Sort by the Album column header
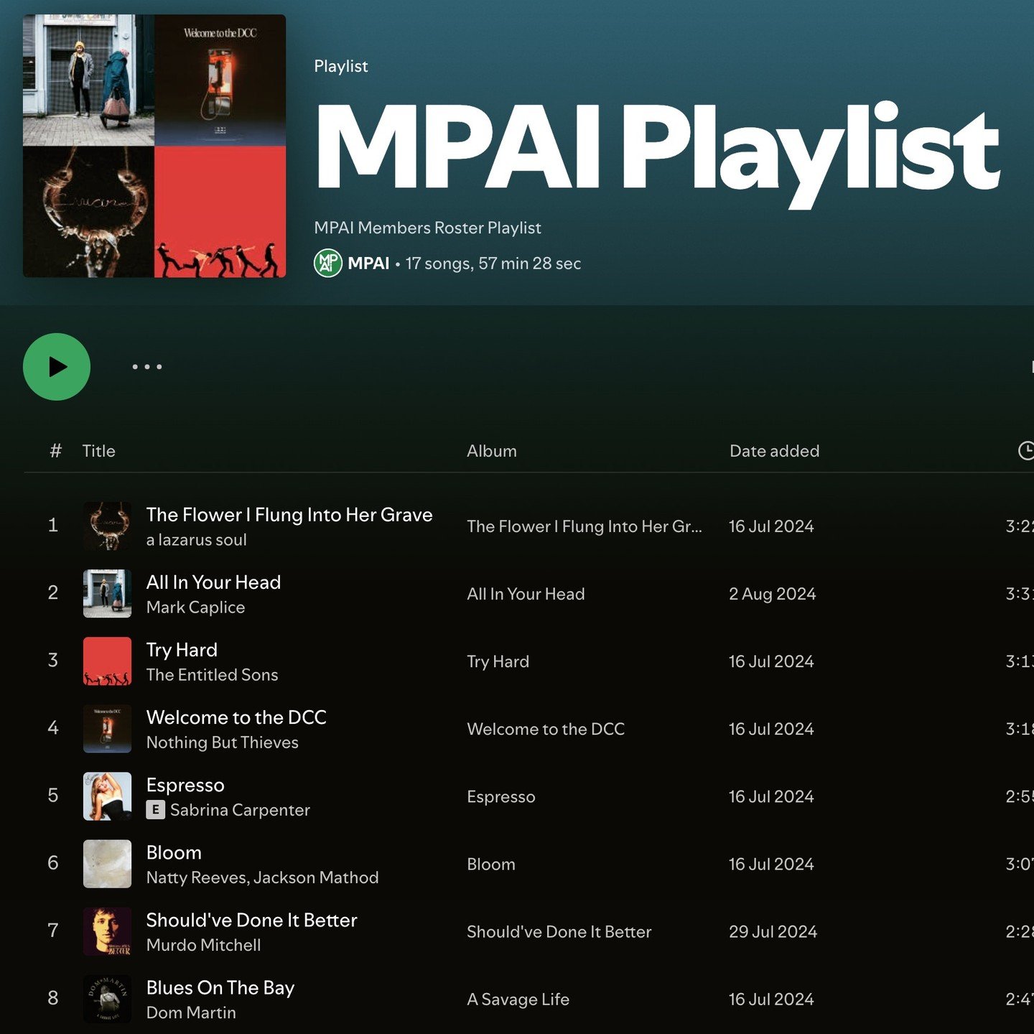 pos(492,451)
